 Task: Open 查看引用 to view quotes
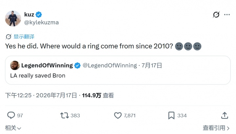216,128
